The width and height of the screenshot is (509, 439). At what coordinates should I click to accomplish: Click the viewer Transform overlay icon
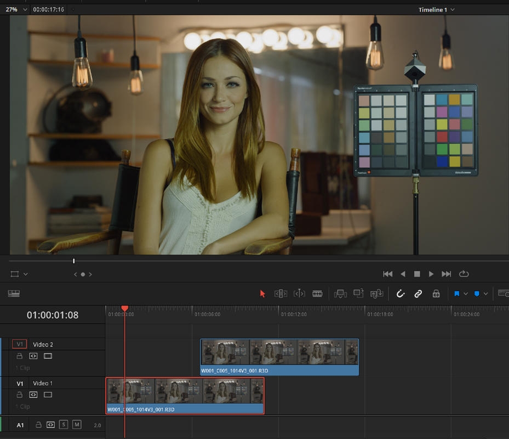[15, 274]
